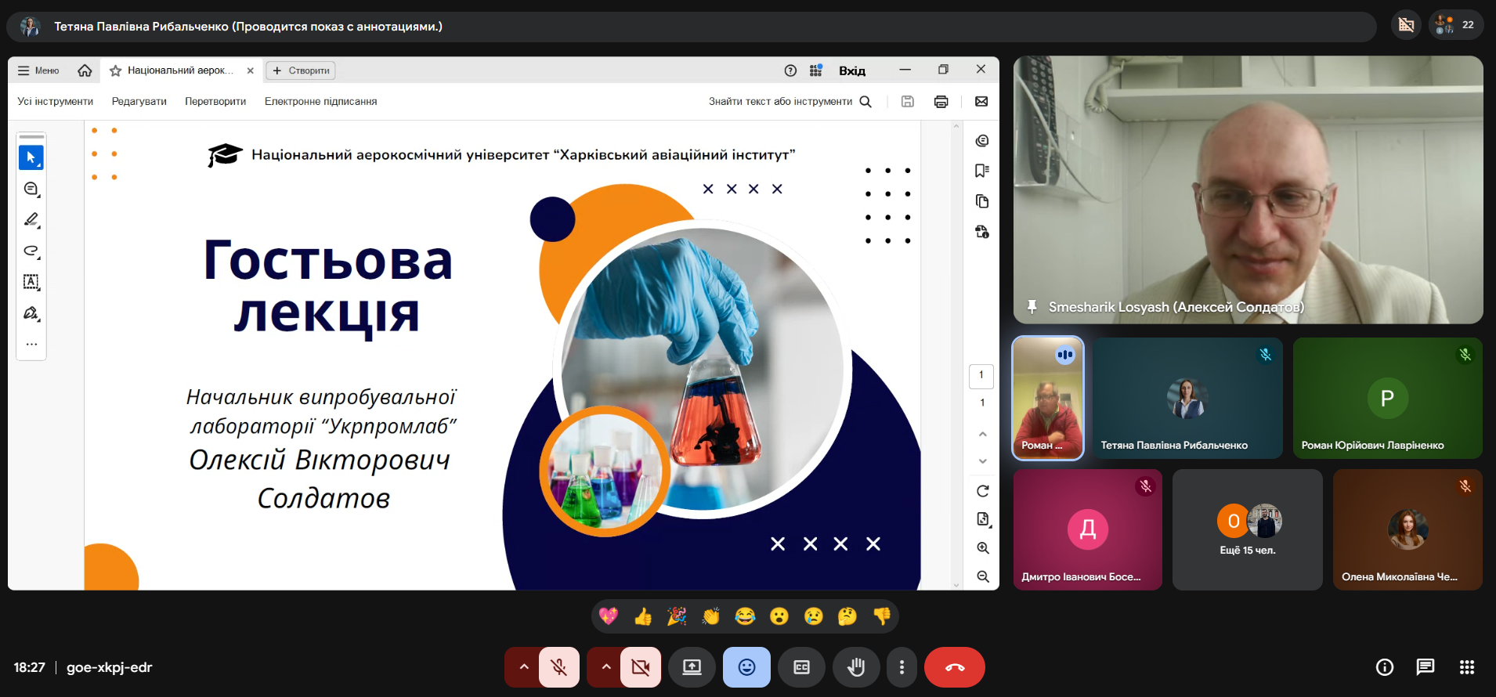Click the zoom in magnifier in PDF sidebar

tap(983, 548)
